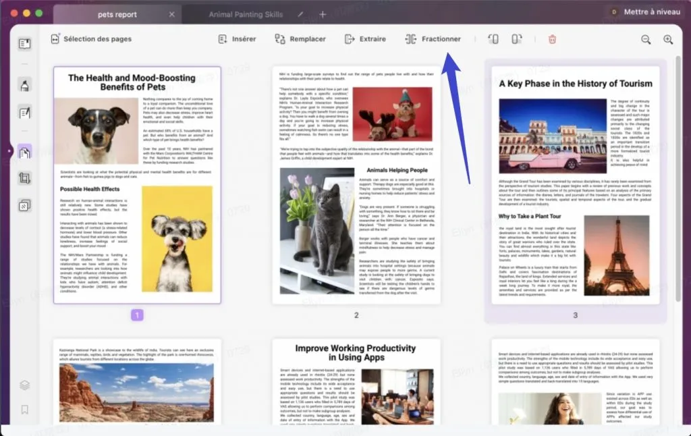Image resolution: width=691 pixels, height=436 pixels.
Task: Open the layers panel icon
Action: tap(25, 385)
